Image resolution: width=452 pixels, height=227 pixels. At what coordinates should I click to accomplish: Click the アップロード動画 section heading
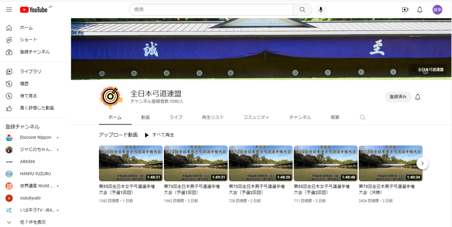[x=118, y=135]
